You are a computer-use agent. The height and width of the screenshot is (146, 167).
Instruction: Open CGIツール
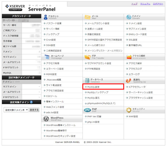point(51,96)
